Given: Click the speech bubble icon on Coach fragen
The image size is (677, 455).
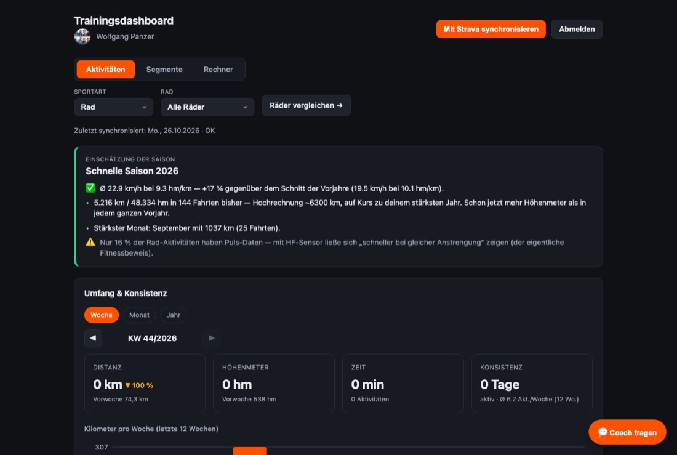Looking at the screenshot, I should (x=603, y=432).
